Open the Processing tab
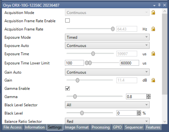The height and width of the screenshot is (132, 169). [x=100, y=127]
